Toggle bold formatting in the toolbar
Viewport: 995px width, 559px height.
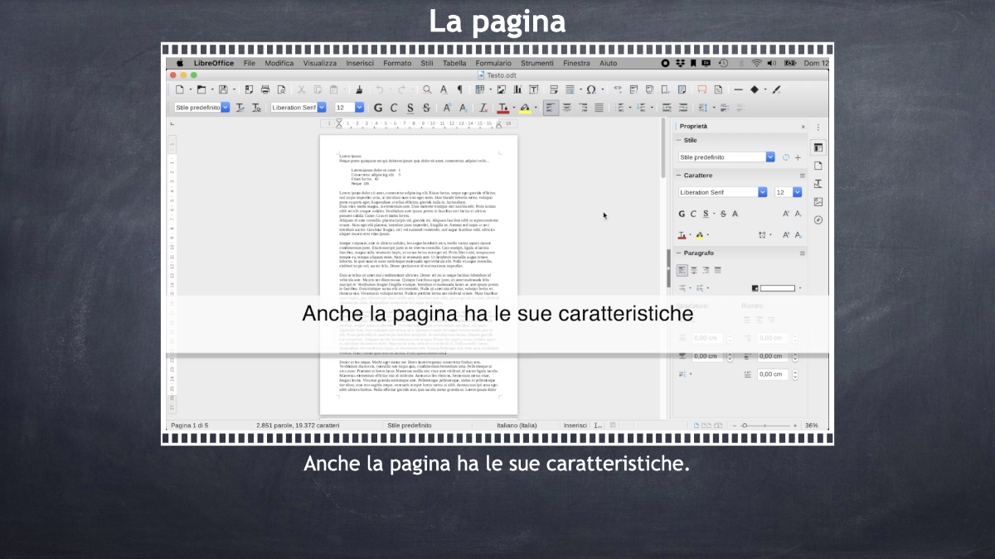[378, 108]
